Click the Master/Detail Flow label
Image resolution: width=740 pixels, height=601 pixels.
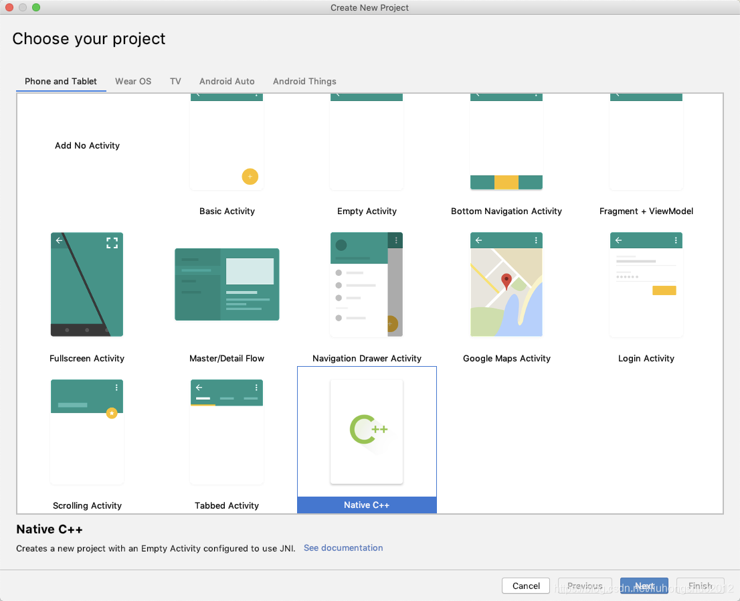(227, 358)
